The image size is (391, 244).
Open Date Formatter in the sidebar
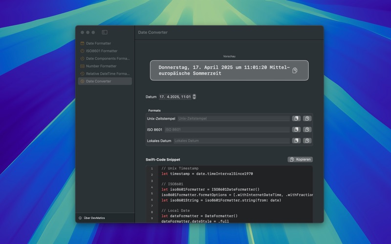pyautogui.click(x=105, y=43)
